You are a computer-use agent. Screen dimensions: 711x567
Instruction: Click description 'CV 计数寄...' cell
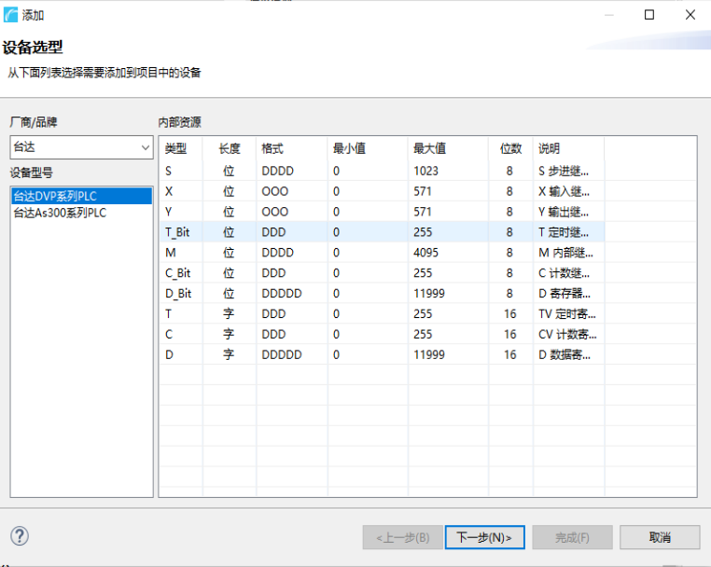(x=567, y=334)
